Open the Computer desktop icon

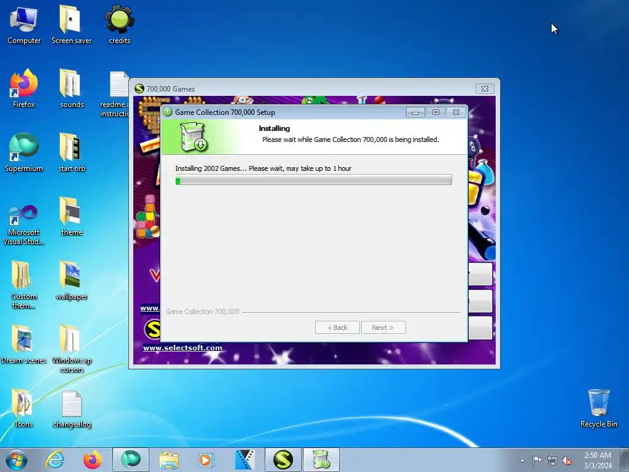(x=24, y=25)
